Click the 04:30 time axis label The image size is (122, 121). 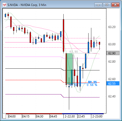pos(40,116)
